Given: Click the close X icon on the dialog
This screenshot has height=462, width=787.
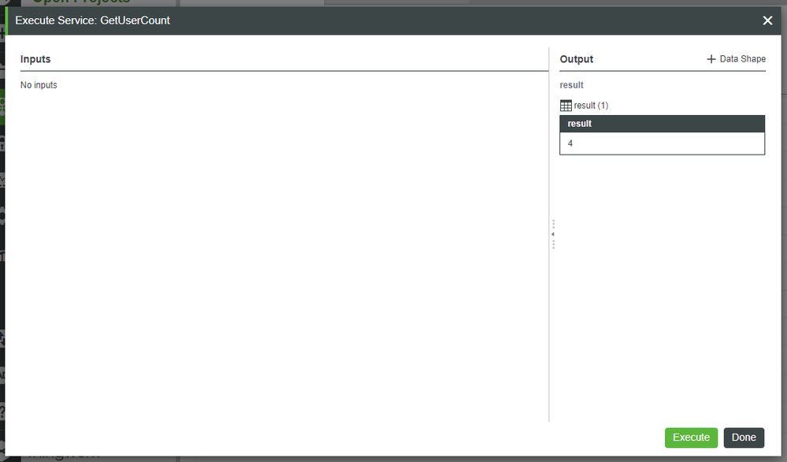Looking at the screenshot, I should [767, 20].
